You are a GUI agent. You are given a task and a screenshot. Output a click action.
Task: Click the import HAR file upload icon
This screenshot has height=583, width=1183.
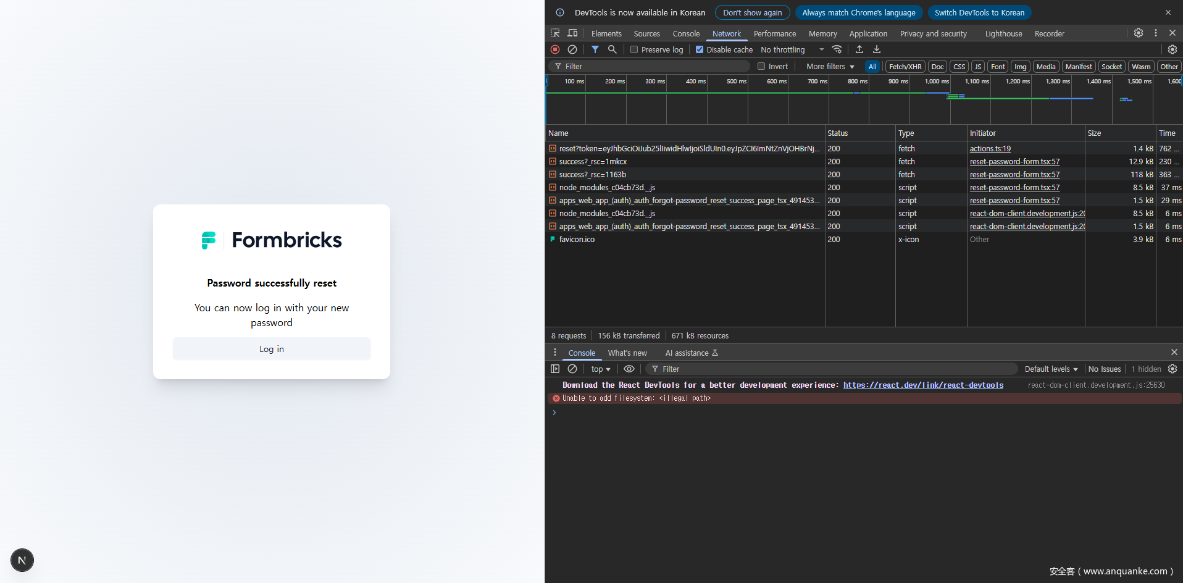pos(859,49)
